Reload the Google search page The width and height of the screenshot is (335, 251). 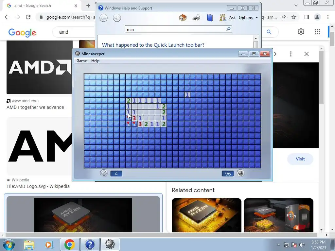click(x=28, y=17)
